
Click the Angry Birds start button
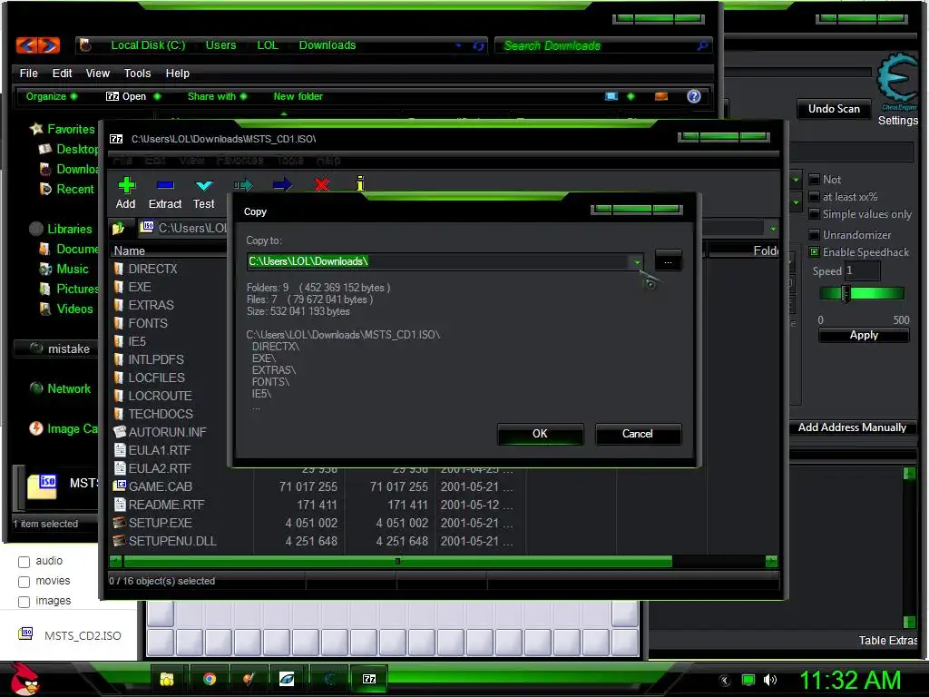(24, 679)
